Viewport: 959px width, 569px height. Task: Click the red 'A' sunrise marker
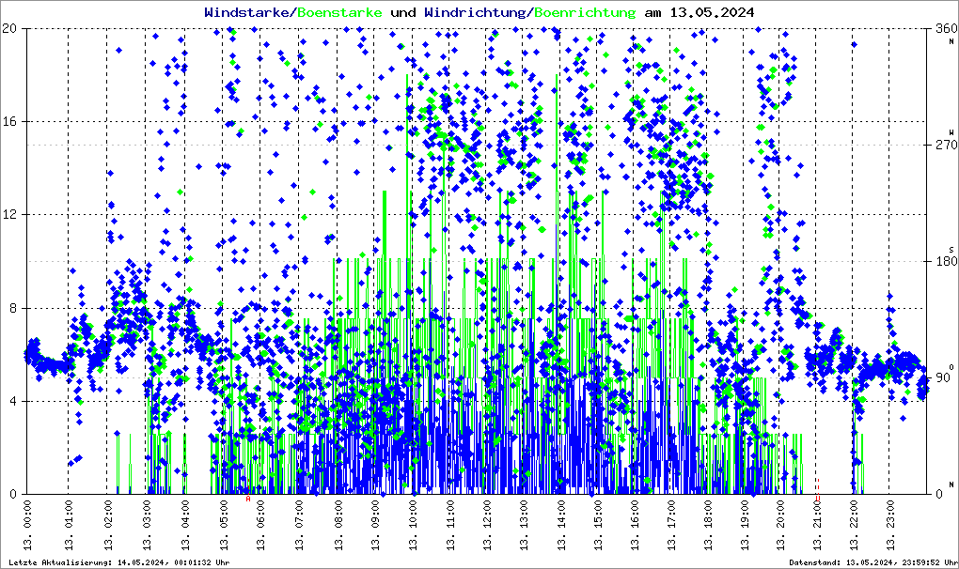pos(248,500)
